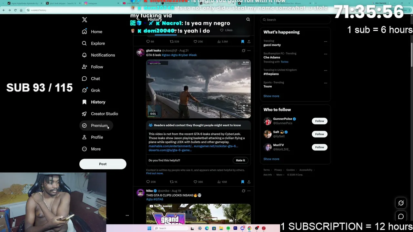Follow MoriTV
Viewport: 413px width, 232px height.
tap(319, 147)
